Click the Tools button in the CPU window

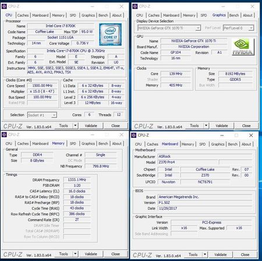pyautogui.click(x=63, y=126)
